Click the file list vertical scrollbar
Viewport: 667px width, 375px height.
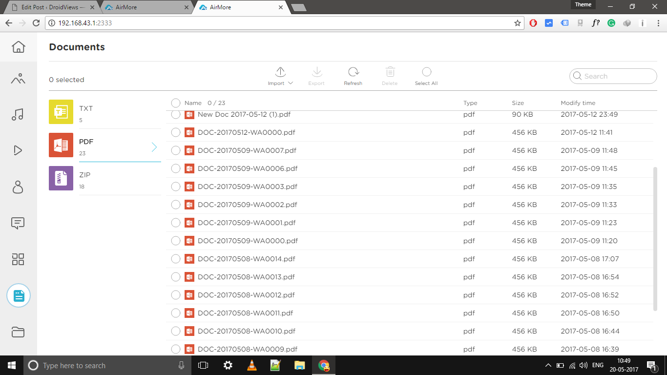655,239
